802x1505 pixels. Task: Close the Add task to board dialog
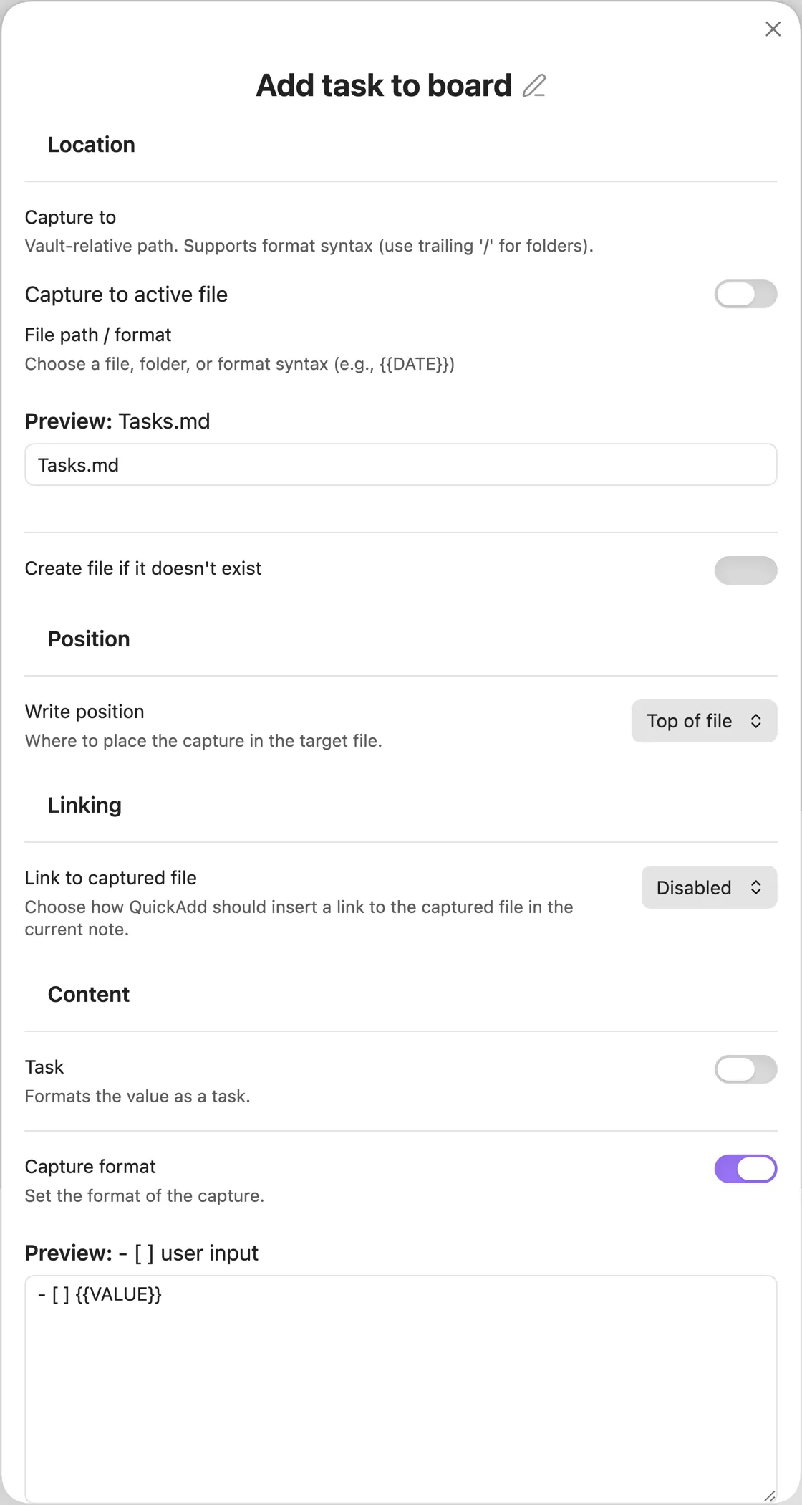coord(773,29)
